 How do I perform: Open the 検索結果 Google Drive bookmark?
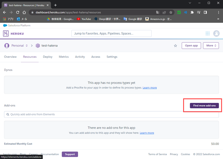point(60,19)
